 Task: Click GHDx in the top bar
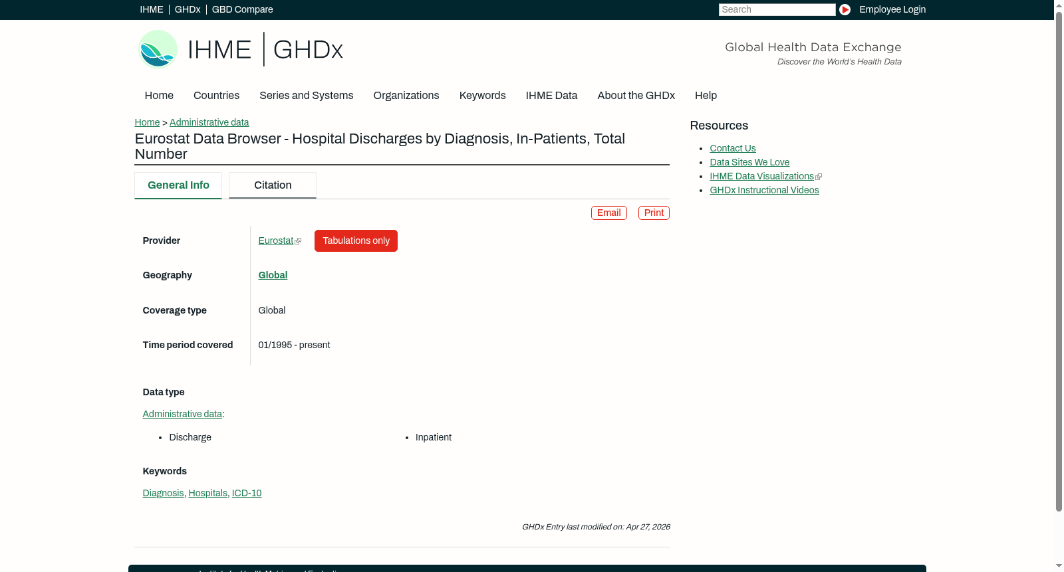tap(188, 9)
